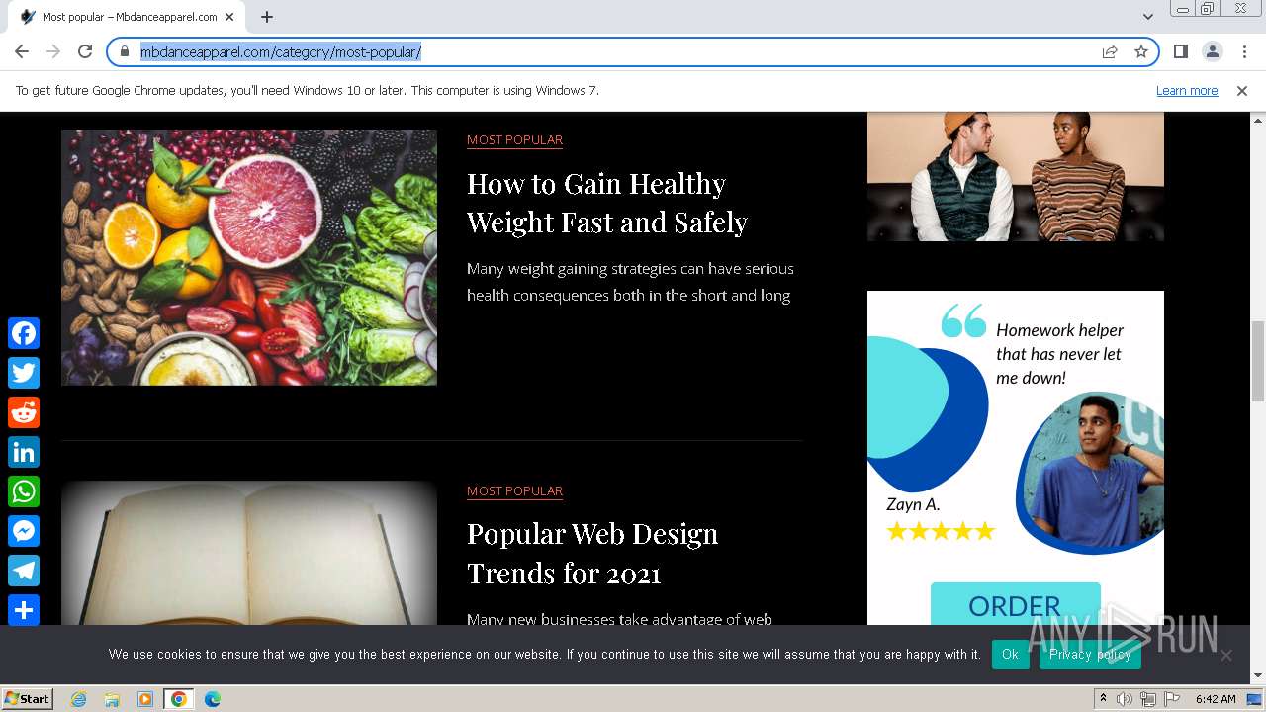
Task: Open Learn more about Chrome updates
Action: click(1187, 90)
